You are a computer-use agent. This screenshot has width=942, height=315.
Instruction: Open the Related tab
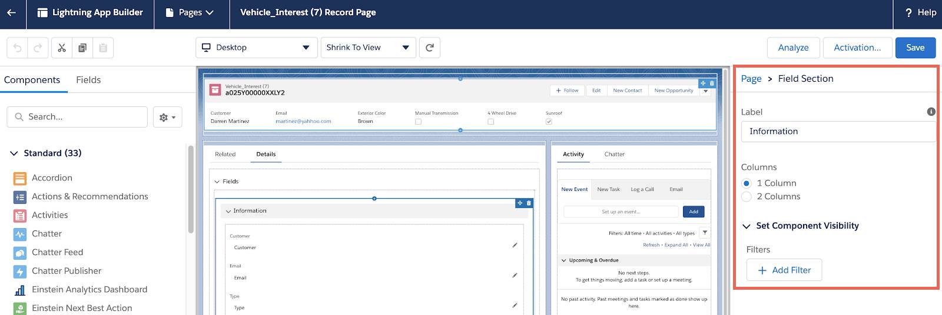(225, 155)
